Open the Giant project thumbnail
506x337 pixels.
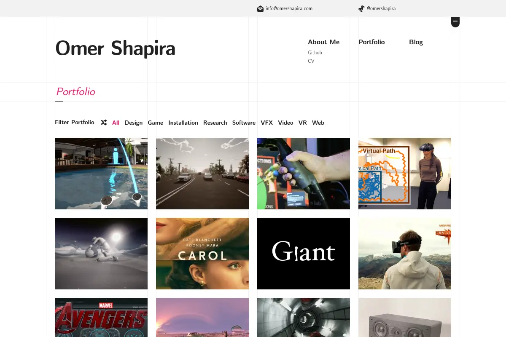coord(304,254)
